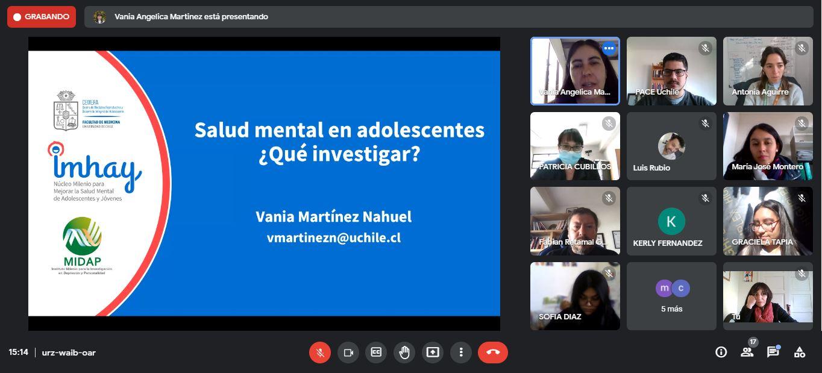Viewport: 822px width, 373px height.
Task: Click the present screen icon
Action: 433,353
